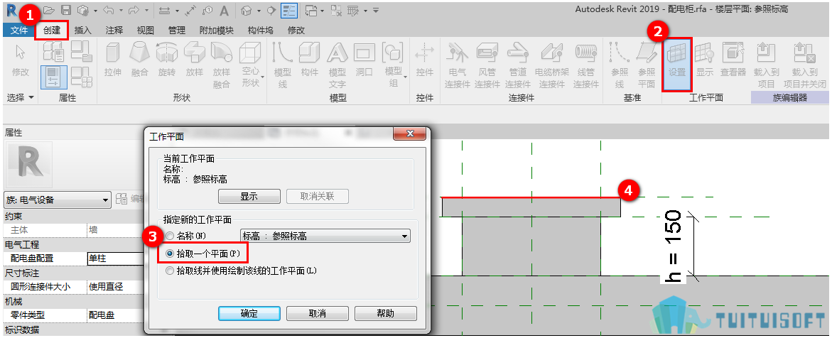832x338 pixels.
Task: Select the 放样融合 (Swept Blend) tool
Action: pyautogui.click(x=222, y=66)
